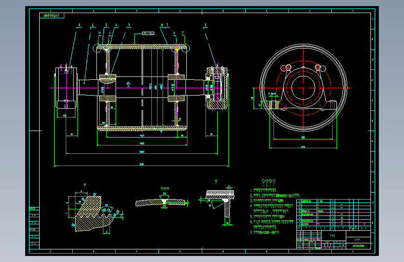Click the mirrored drawing number label at top left
Screen dimensions: 404x262
point(52,15)
